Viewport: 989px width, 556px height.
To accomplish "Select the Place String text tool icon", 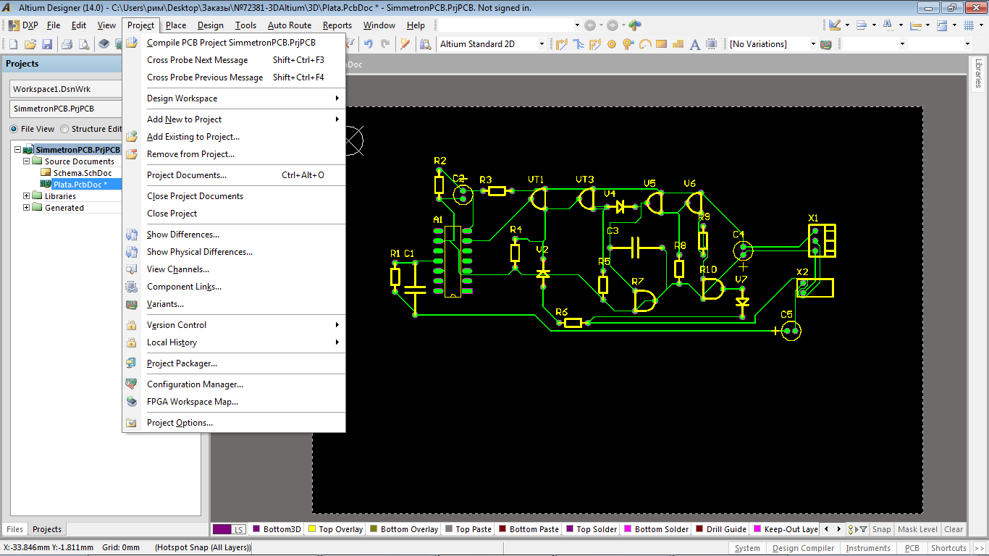I will pos(694,44).
